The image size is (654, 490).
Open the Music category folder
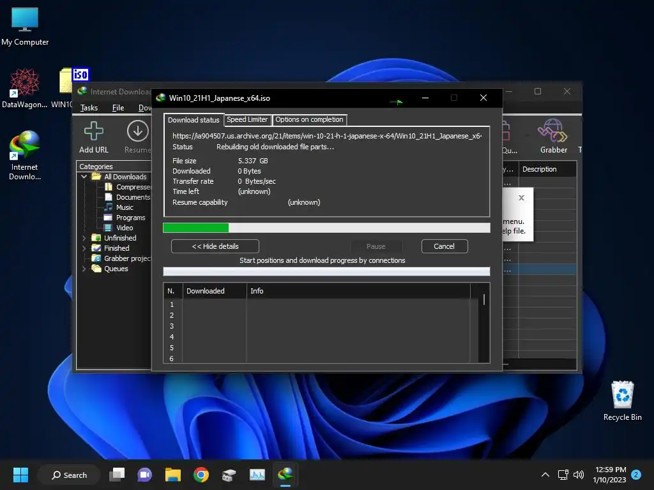[x=125, y=207]
